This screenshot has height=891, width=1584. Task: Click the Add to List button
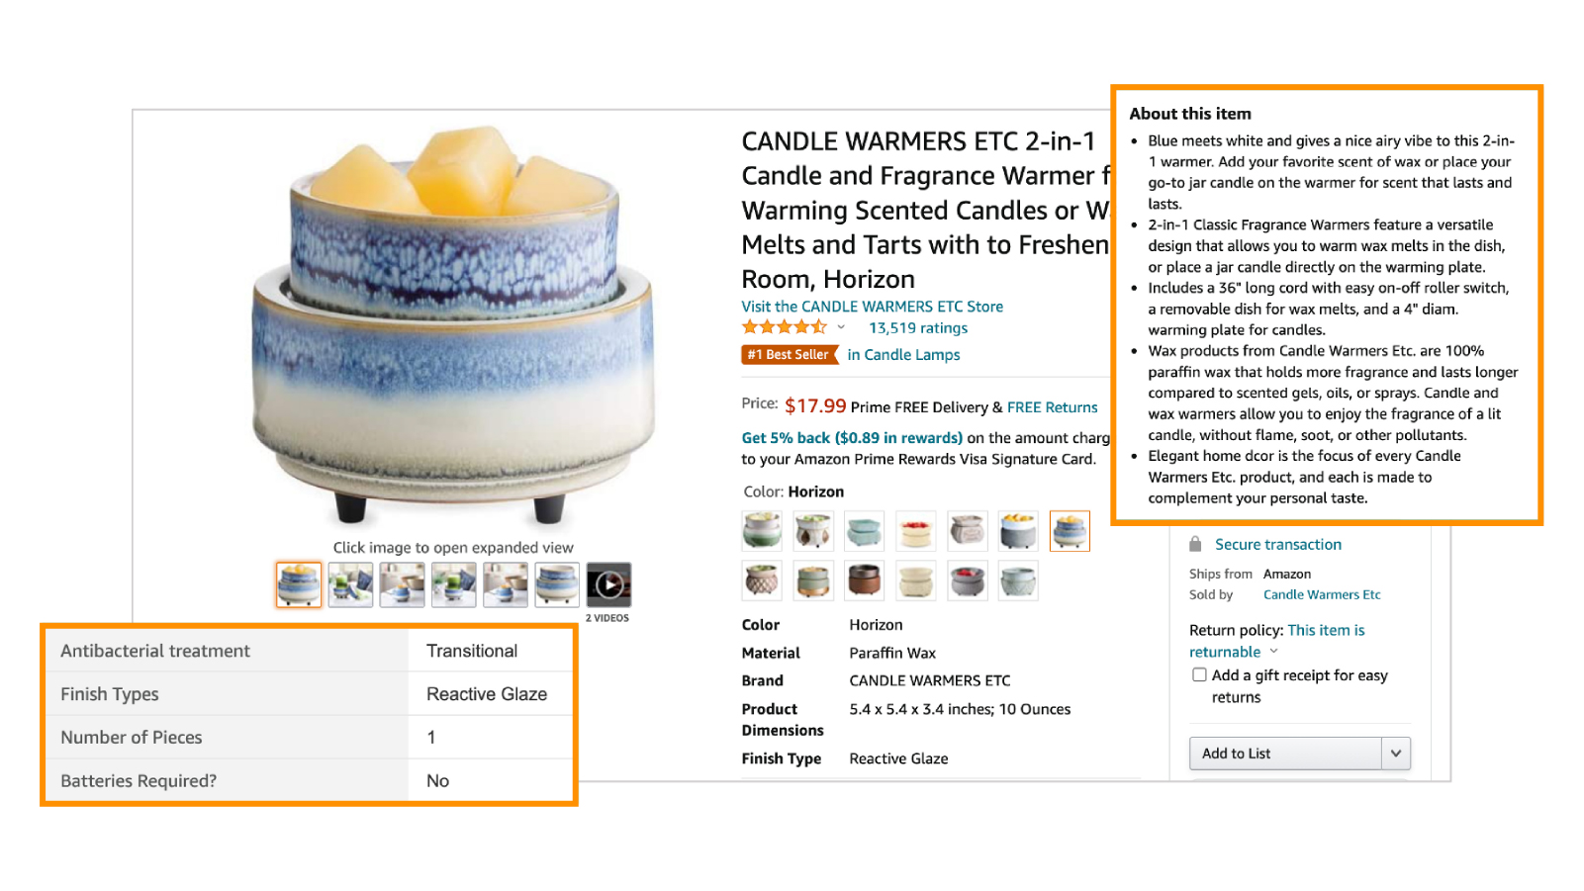click(x=1285, y=754)
